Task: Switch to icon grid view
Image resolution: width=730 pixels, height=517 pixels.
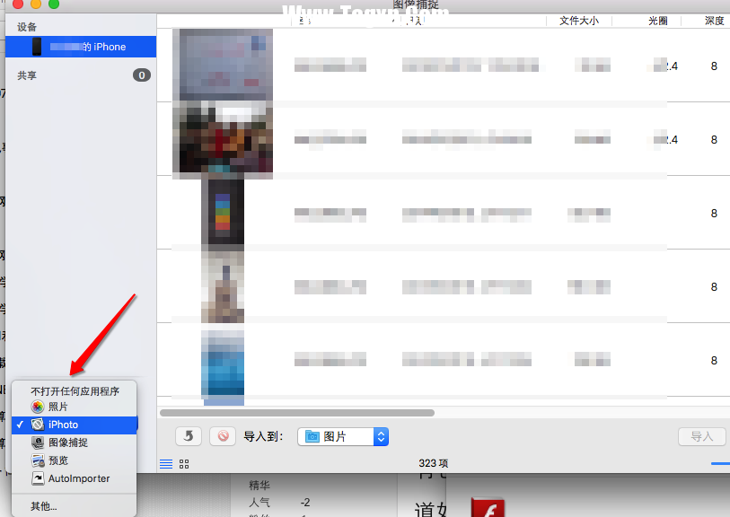Action: tap(184, 464)
